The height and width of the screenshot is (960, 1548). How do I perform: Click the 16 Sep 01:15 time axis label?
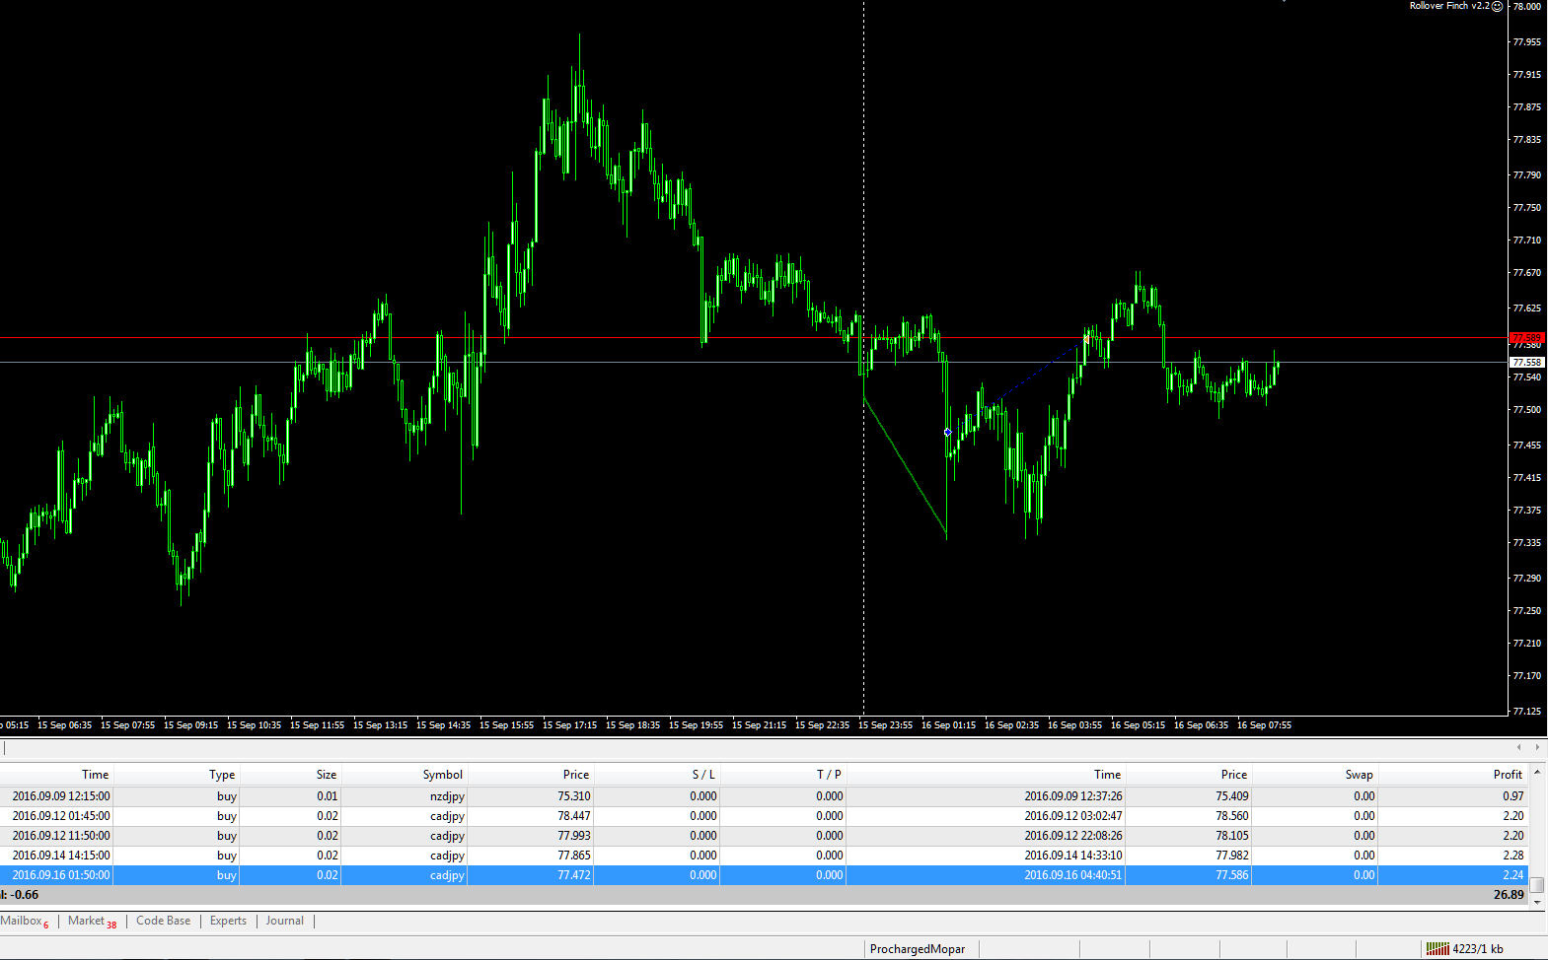pyautogui.click(x=948, y=725)
